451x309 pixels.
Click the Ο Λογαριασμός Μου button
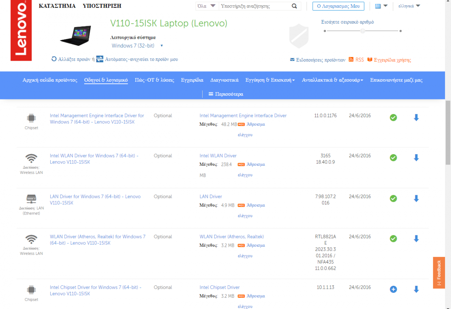coord(338,6)
